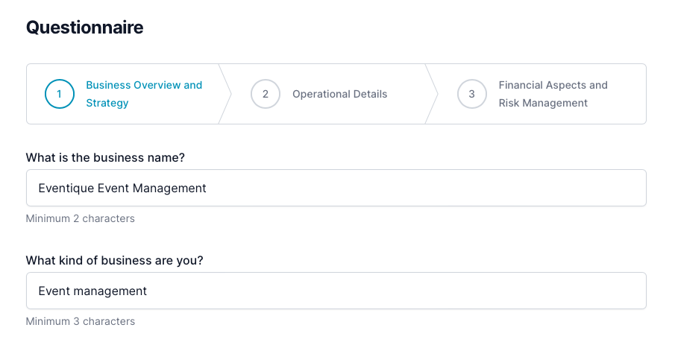Click the step 3 circle icon
The width and height of the screenshot is (675, 351).
(471, 95)
